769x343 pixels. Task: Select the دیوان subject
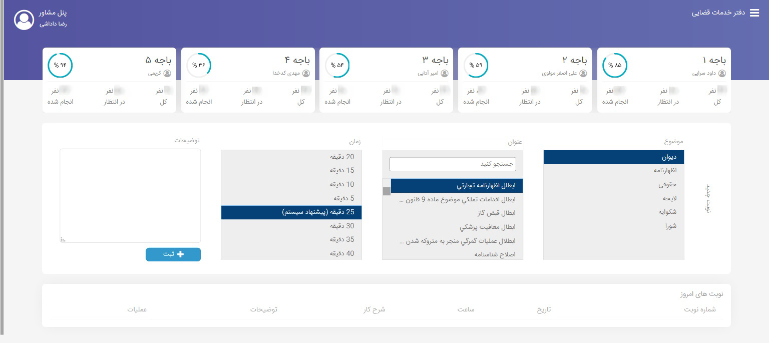(614, 157)
